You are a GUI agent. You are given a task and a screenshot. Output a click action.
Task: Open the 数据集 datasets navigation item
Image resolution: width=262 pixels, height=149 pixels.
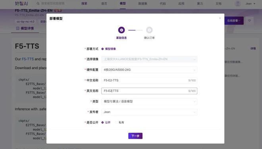point(143,4)
